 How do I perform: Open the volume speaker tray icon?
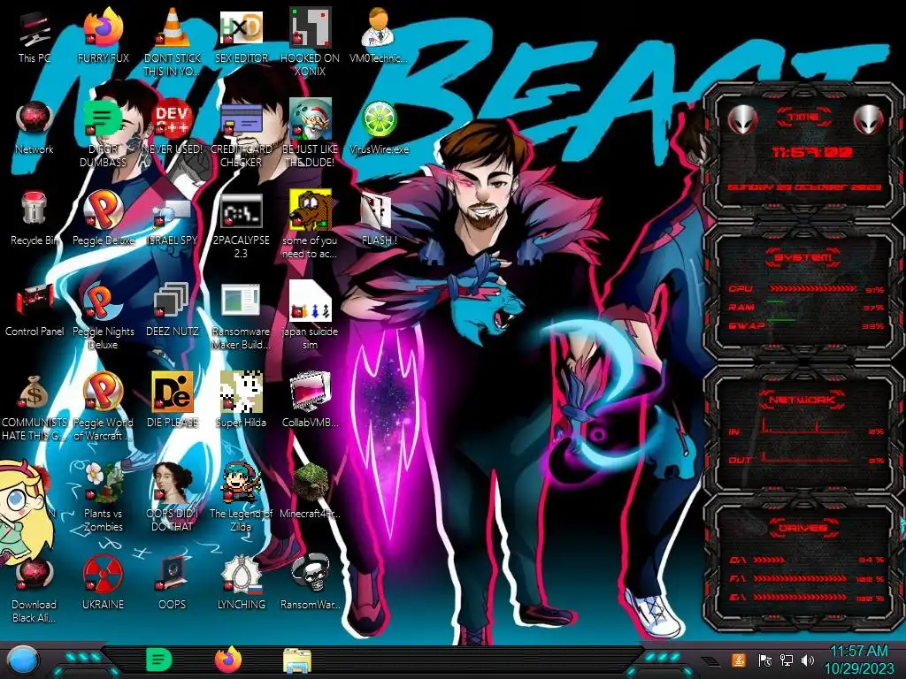pos(808,660)
